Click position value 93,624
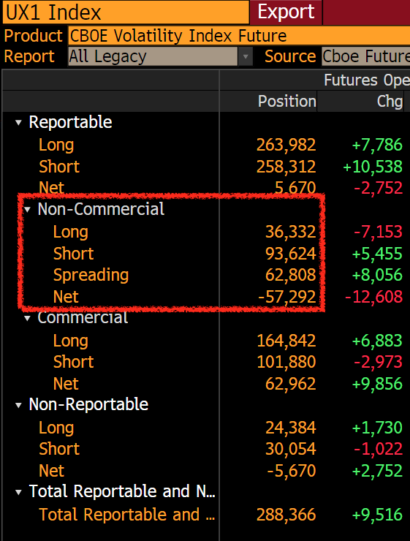This screenshot has height=541, width=410. point(291,254)
